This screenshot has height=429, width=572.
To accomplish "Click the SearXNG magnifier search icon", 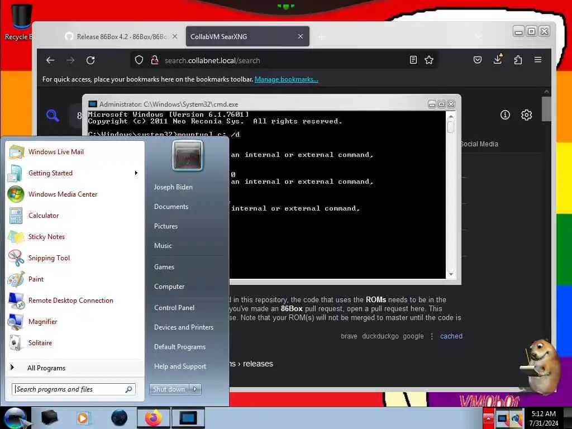I will coord(53,115).
